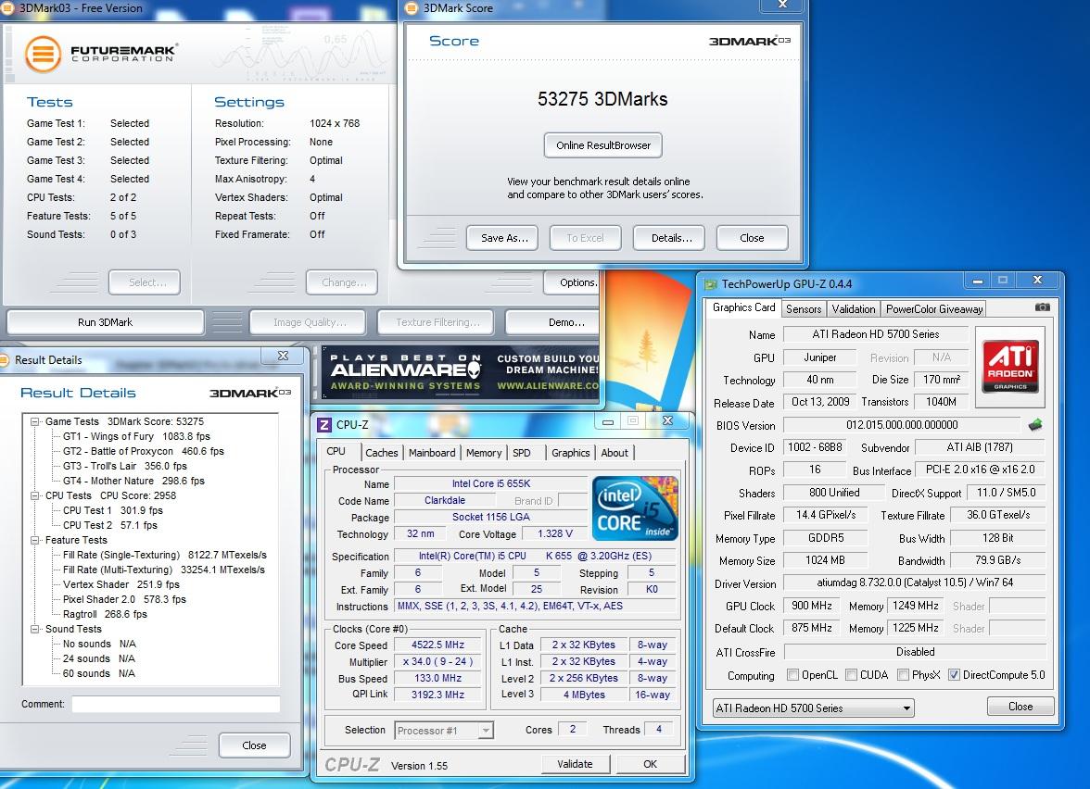This screenshot has width=1090, height=789.
Task: Open the Validation tab in GPU-Z
Action: point(854,309)
